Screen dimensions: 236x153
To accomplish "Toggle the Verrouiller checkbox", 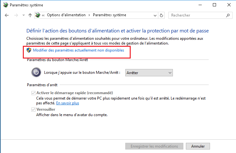I will coord(33,109).
